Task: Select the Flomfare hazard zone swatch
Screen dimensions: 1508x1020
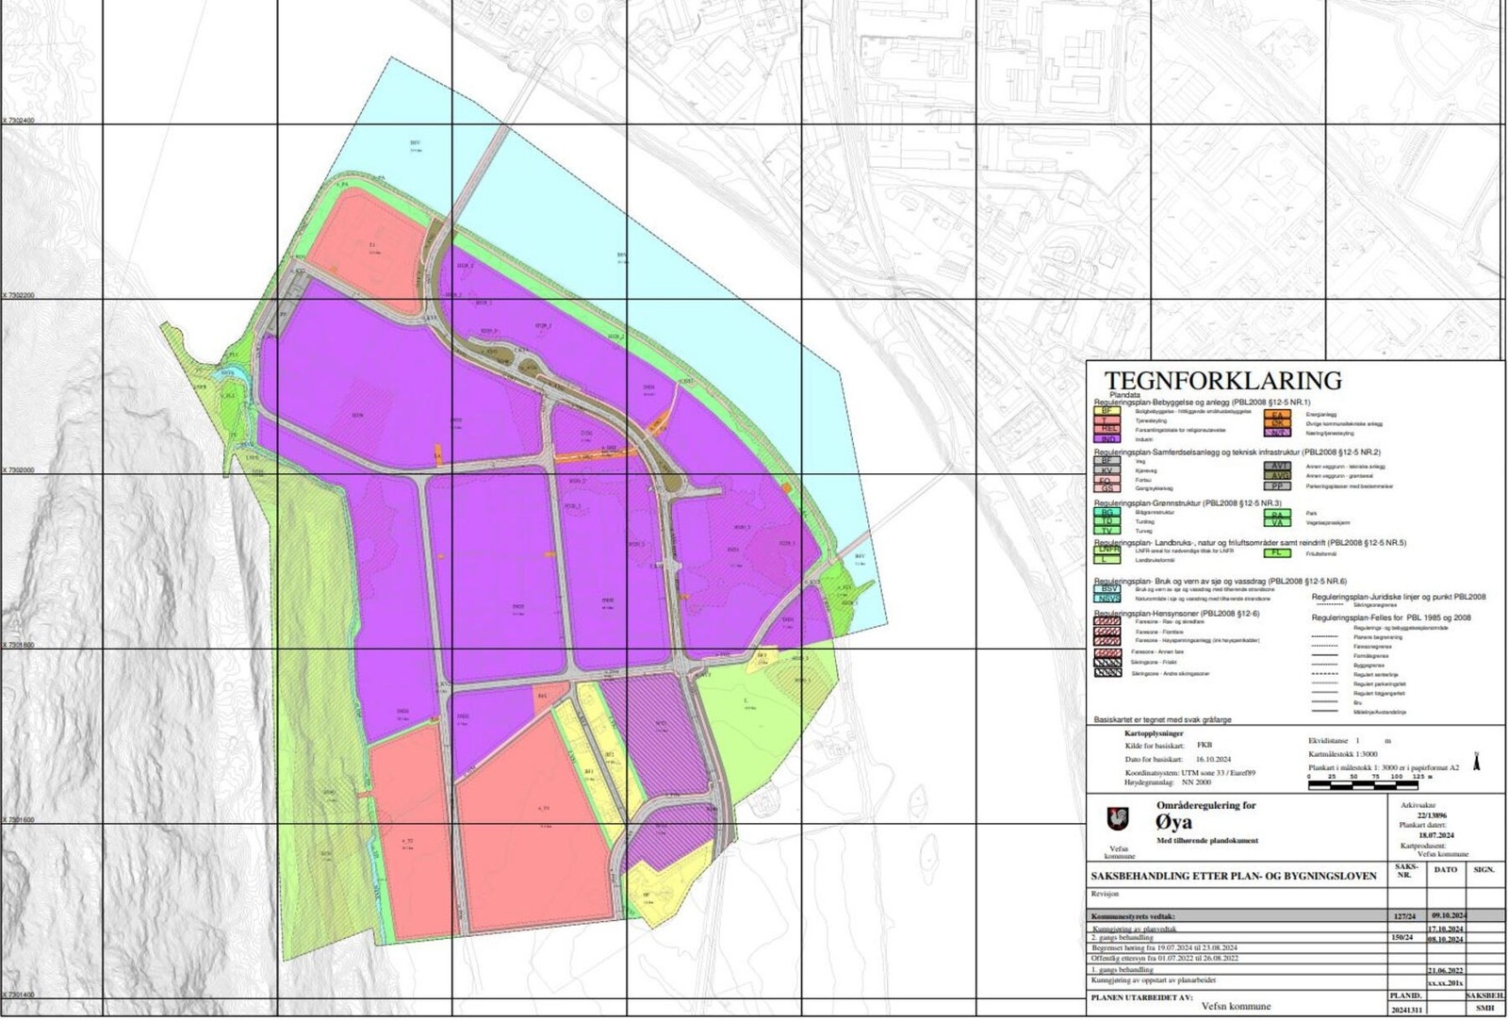Action: tap(1106, 631)
